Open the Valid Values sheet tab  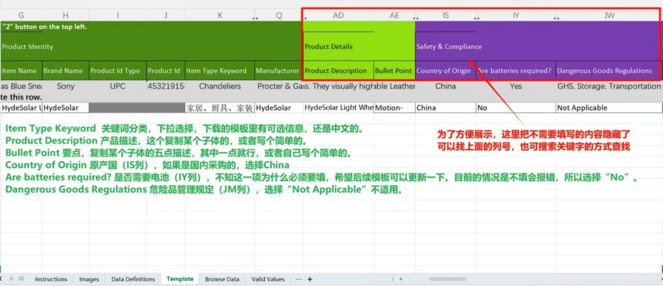click(x=268, y=279)
